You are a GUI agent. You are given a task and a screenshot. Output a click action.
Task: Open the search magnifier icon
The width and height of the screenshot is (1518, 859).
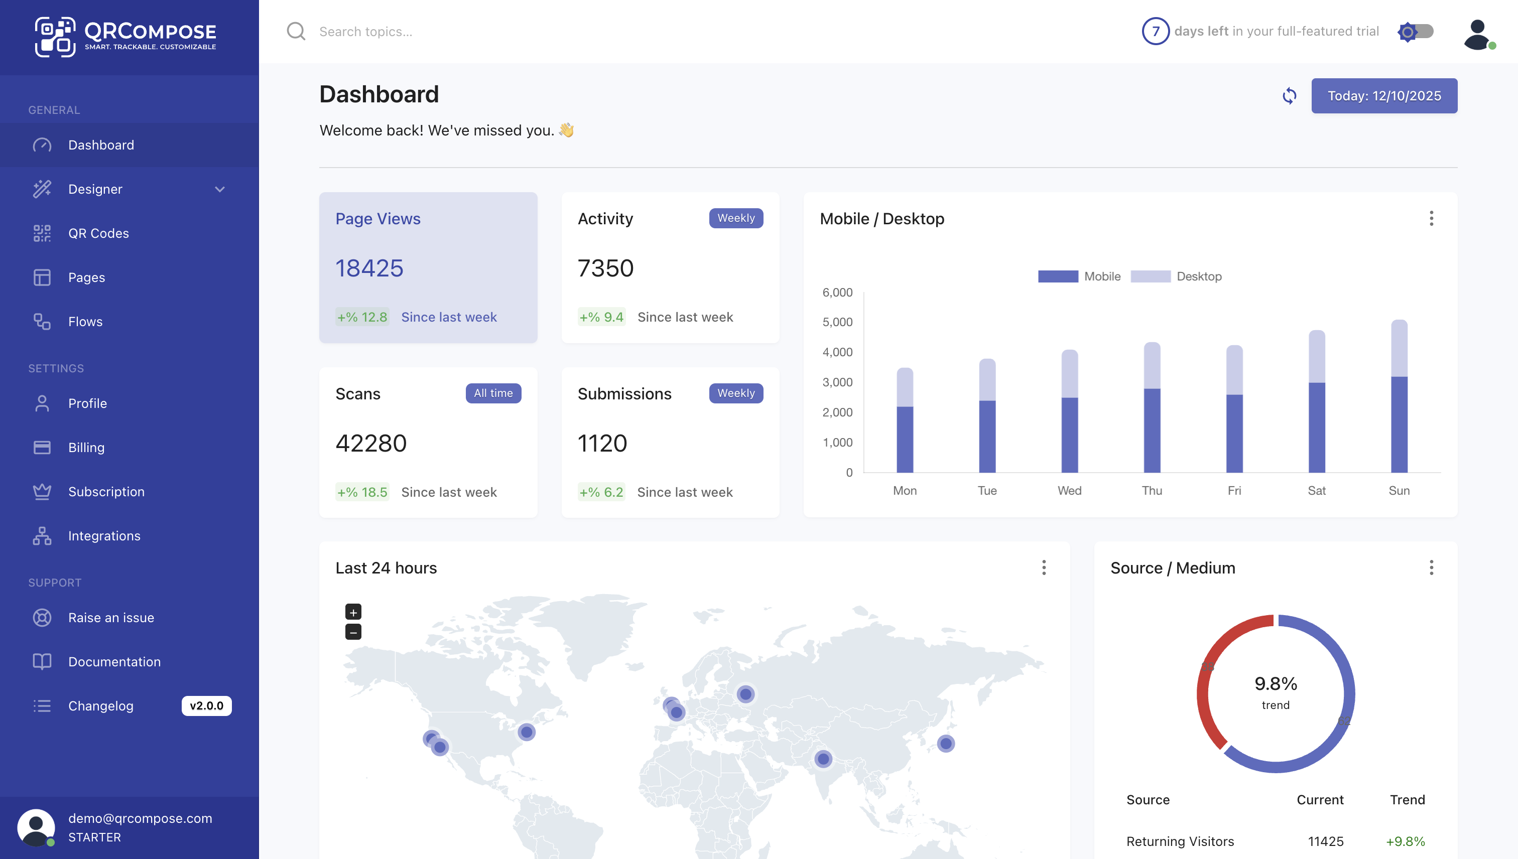296,31
